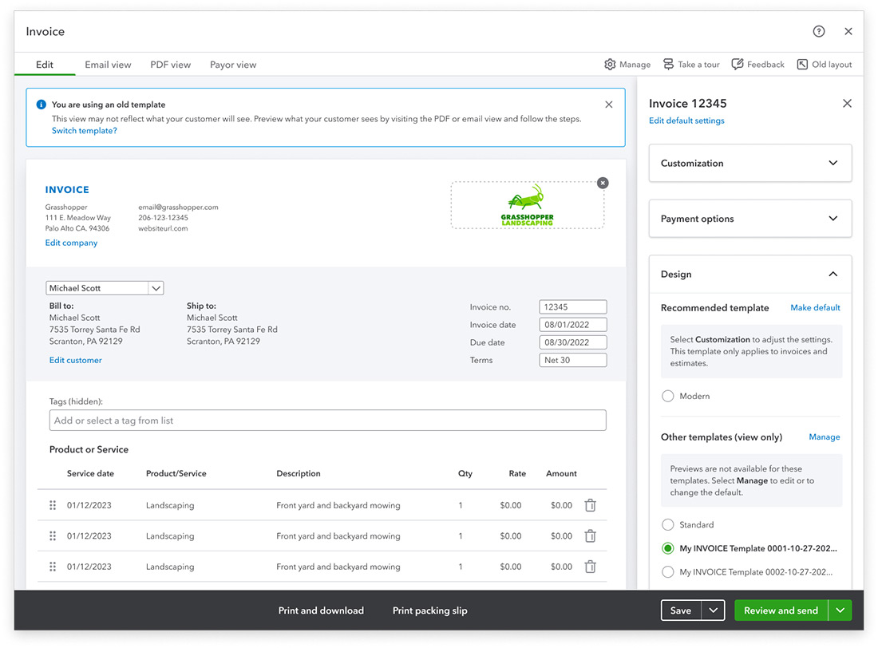The height and width of the screenshot is (648, 878).
Task: Close the Invoice 12345 side panel
Action: tap(847, 103)
